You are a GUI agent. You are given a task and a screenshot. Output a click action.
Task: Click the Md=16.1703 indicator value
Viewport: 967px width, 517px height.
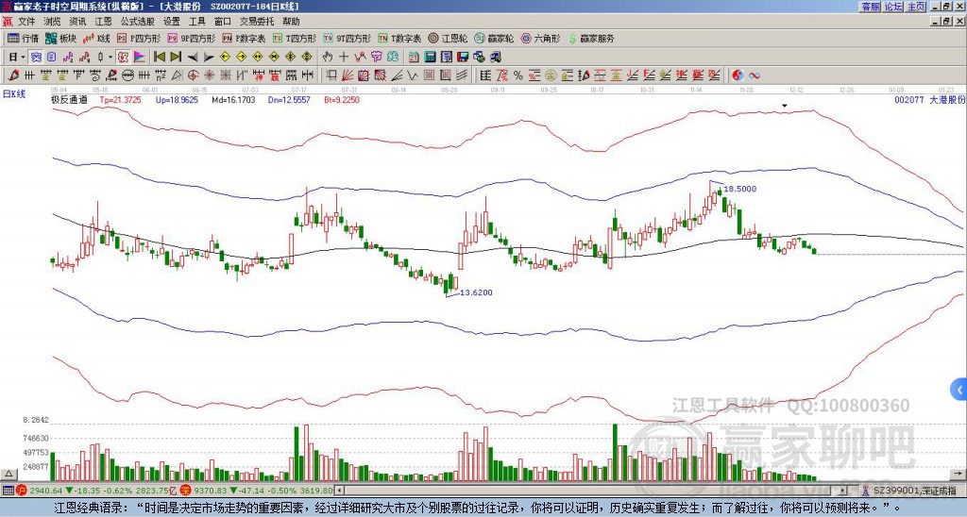(233, 99)
